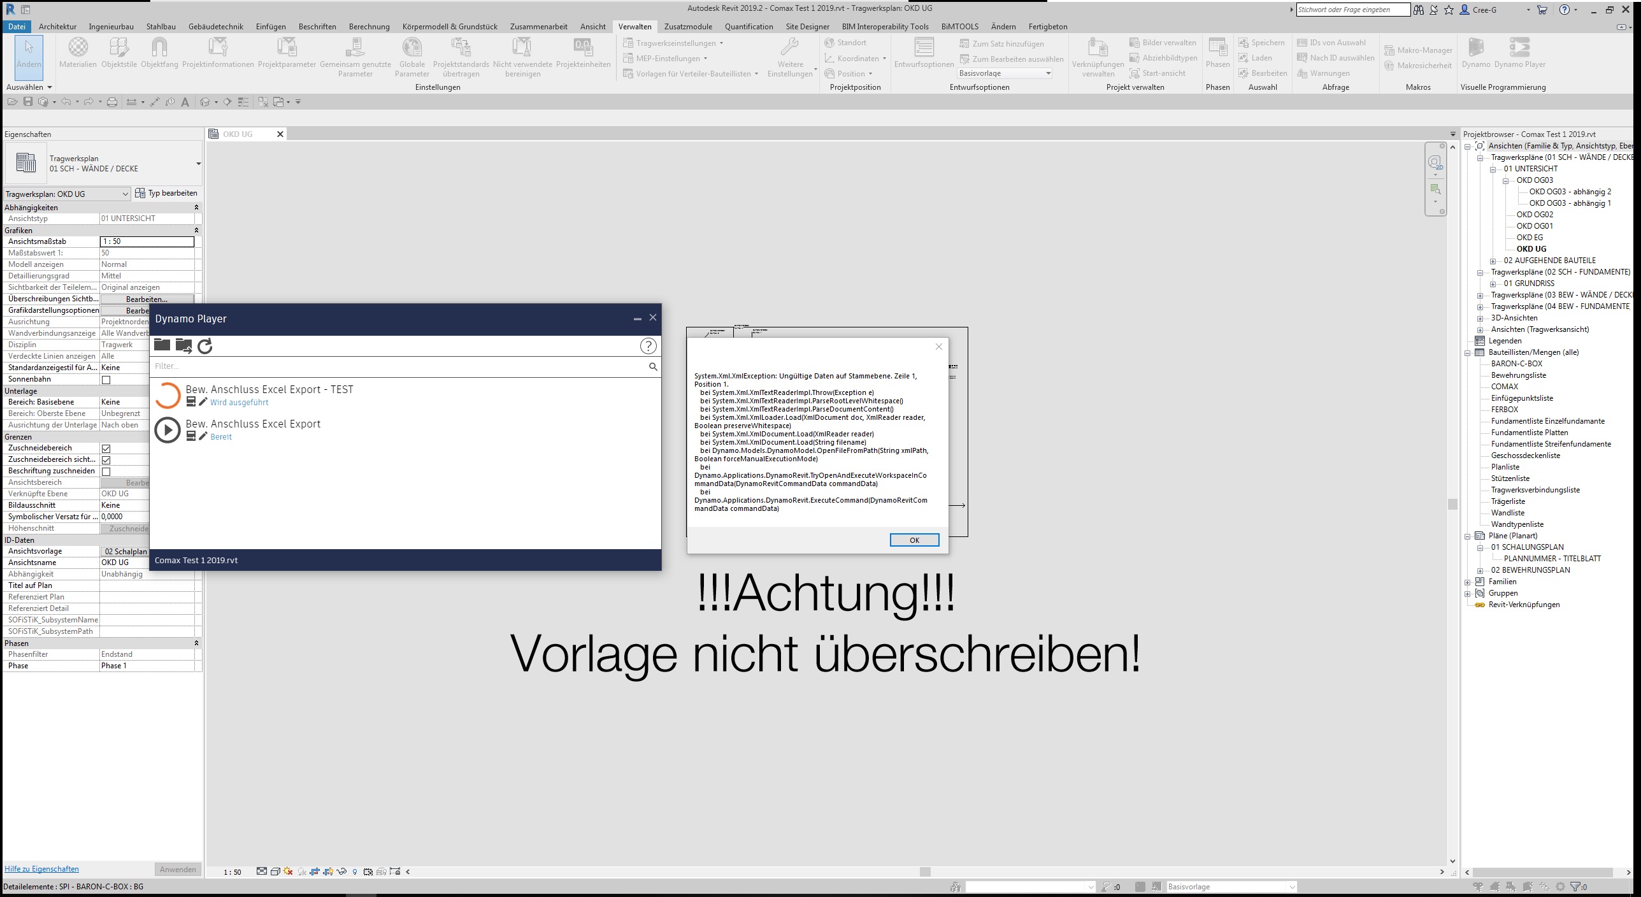Image resolution: width=1641 pixels, height=897 pixels.
Task: Toggle Beschriftung zuschneiden checkbox
Action: tap(106, 471)
